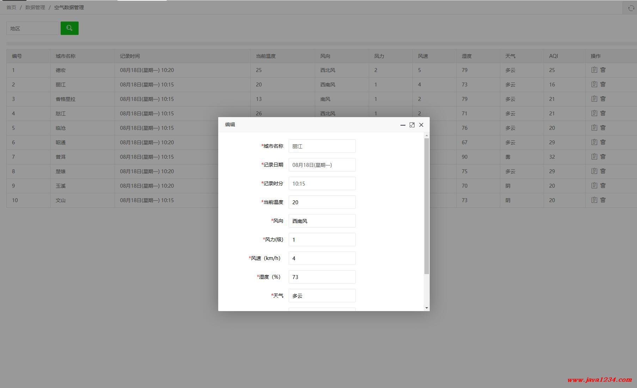Open edit form for 香格里拉 row
The height and width of the screenshot is (388, 637).
[594, 99]
